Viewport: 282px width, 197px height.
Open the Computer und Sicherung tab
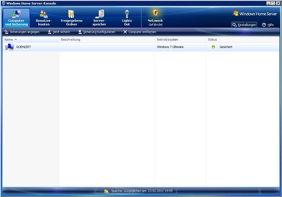[16, 18]
